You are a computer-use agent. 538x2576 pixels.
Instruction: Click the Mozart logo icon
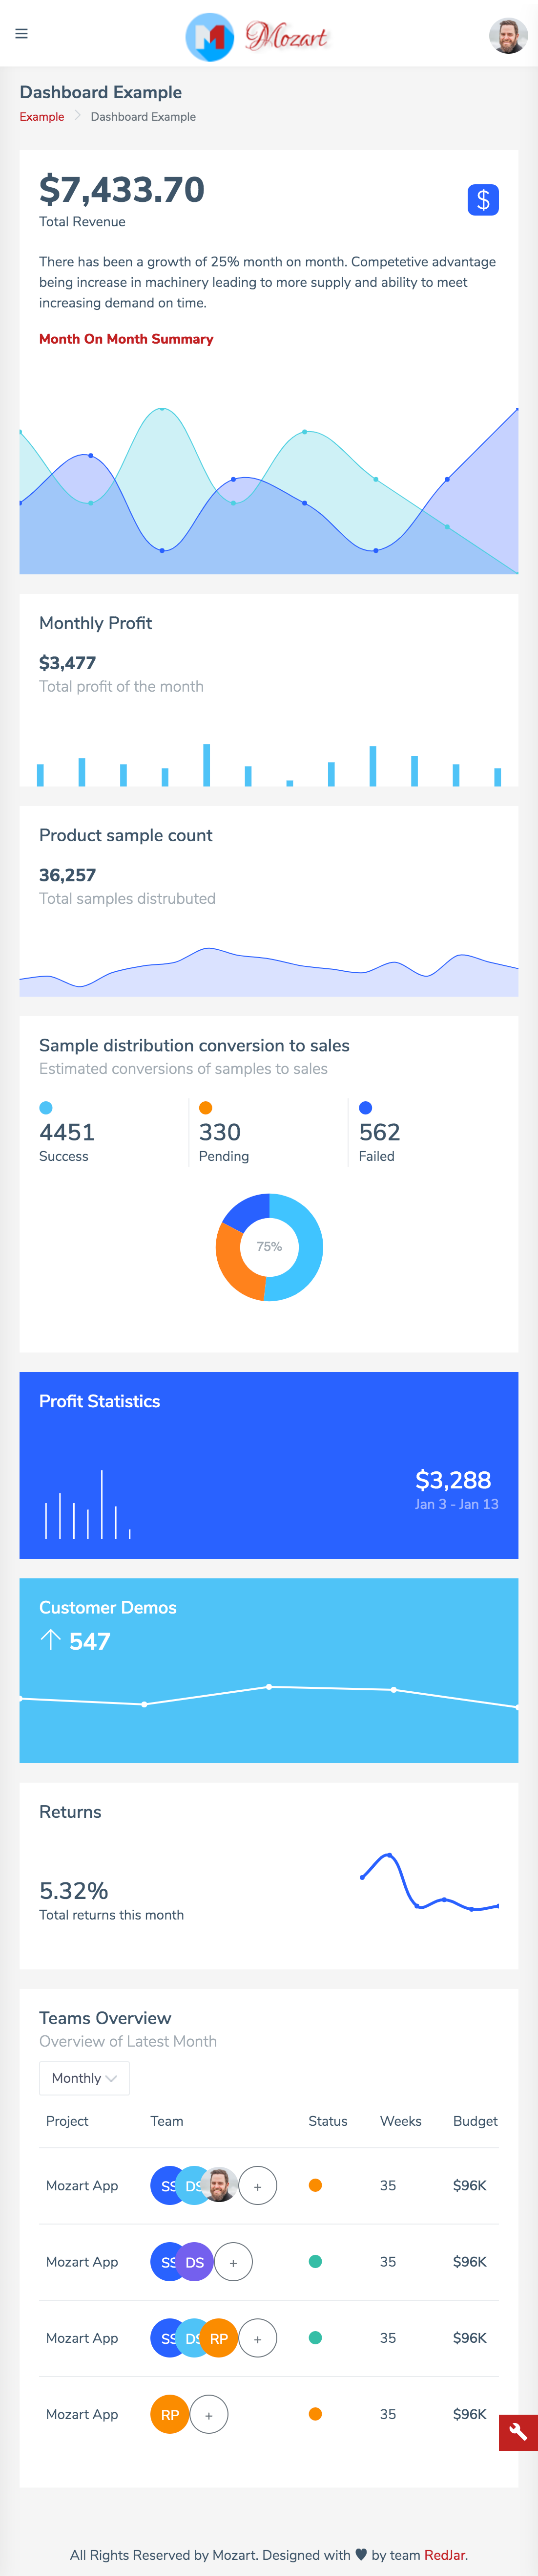pos(209,37)
